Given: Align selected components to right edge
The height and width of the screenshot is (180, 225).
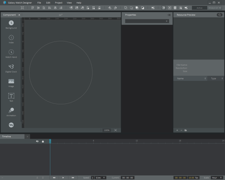Looking at the screenshot, I should tap(61, 8).
